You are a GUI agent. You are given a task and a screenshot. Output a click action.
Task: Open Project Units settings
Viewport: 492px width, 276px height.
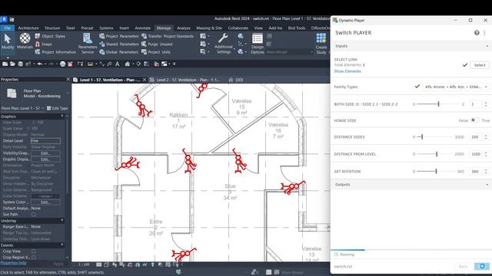pos(156,52)
